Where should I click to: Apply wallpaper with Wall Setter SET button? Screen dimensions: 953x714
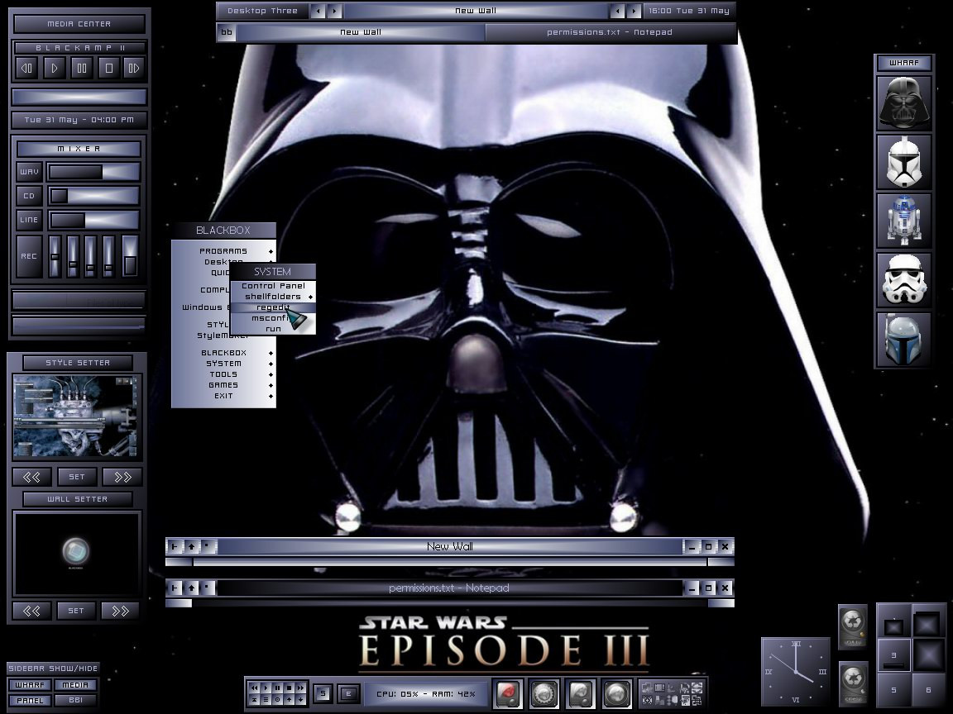pos(76,611)
